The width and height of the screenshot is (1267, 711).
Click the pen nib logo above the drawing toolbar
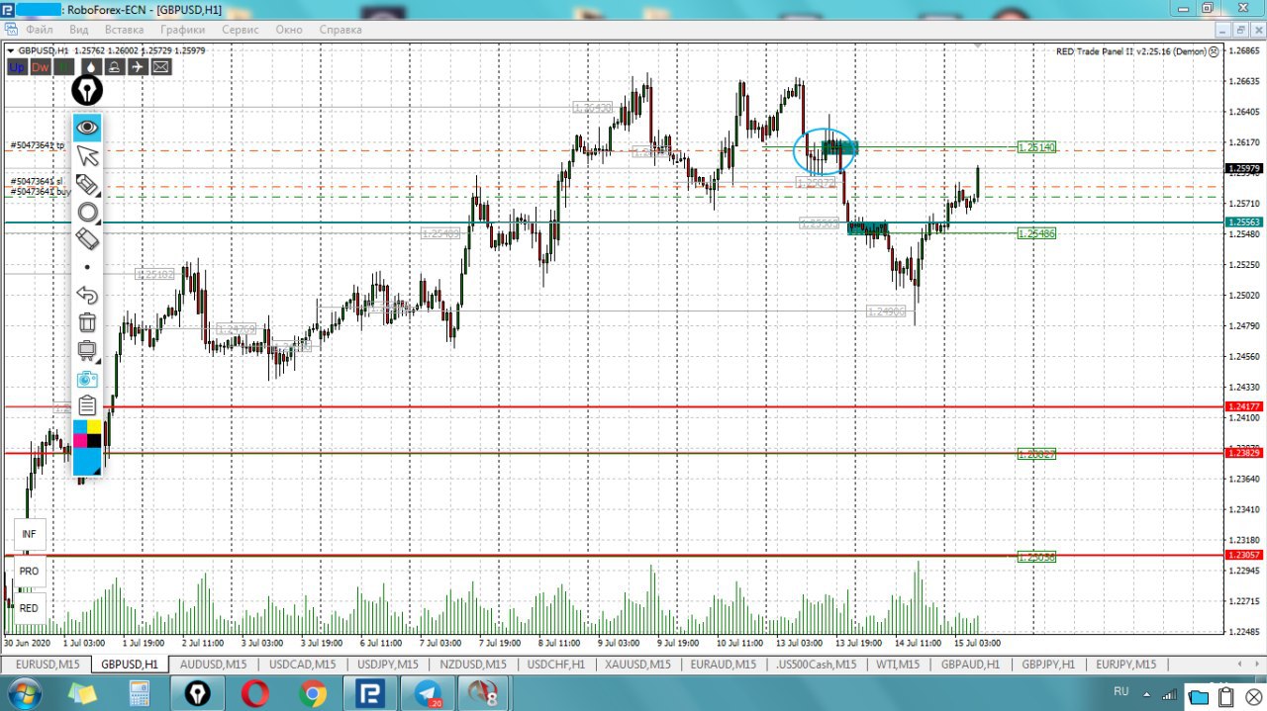[87, 91]
